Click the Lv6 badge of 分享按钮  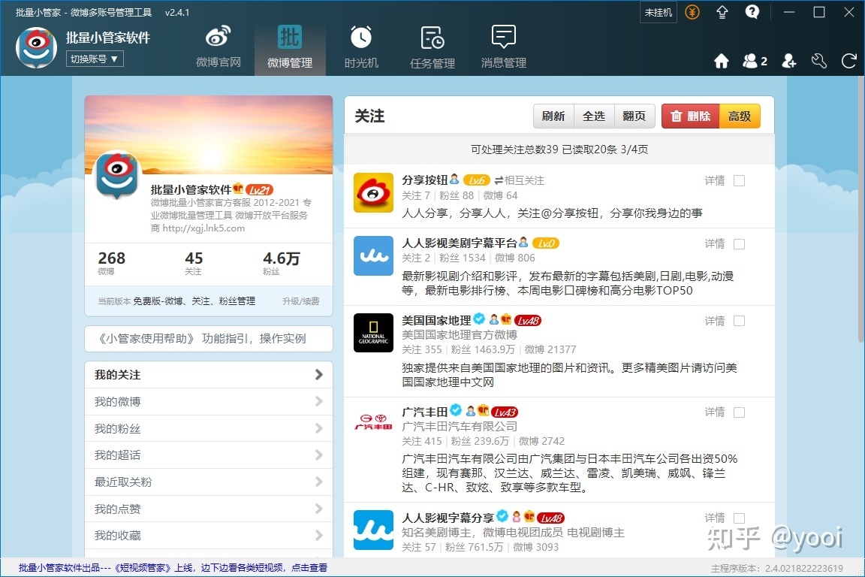pos(477,180)
